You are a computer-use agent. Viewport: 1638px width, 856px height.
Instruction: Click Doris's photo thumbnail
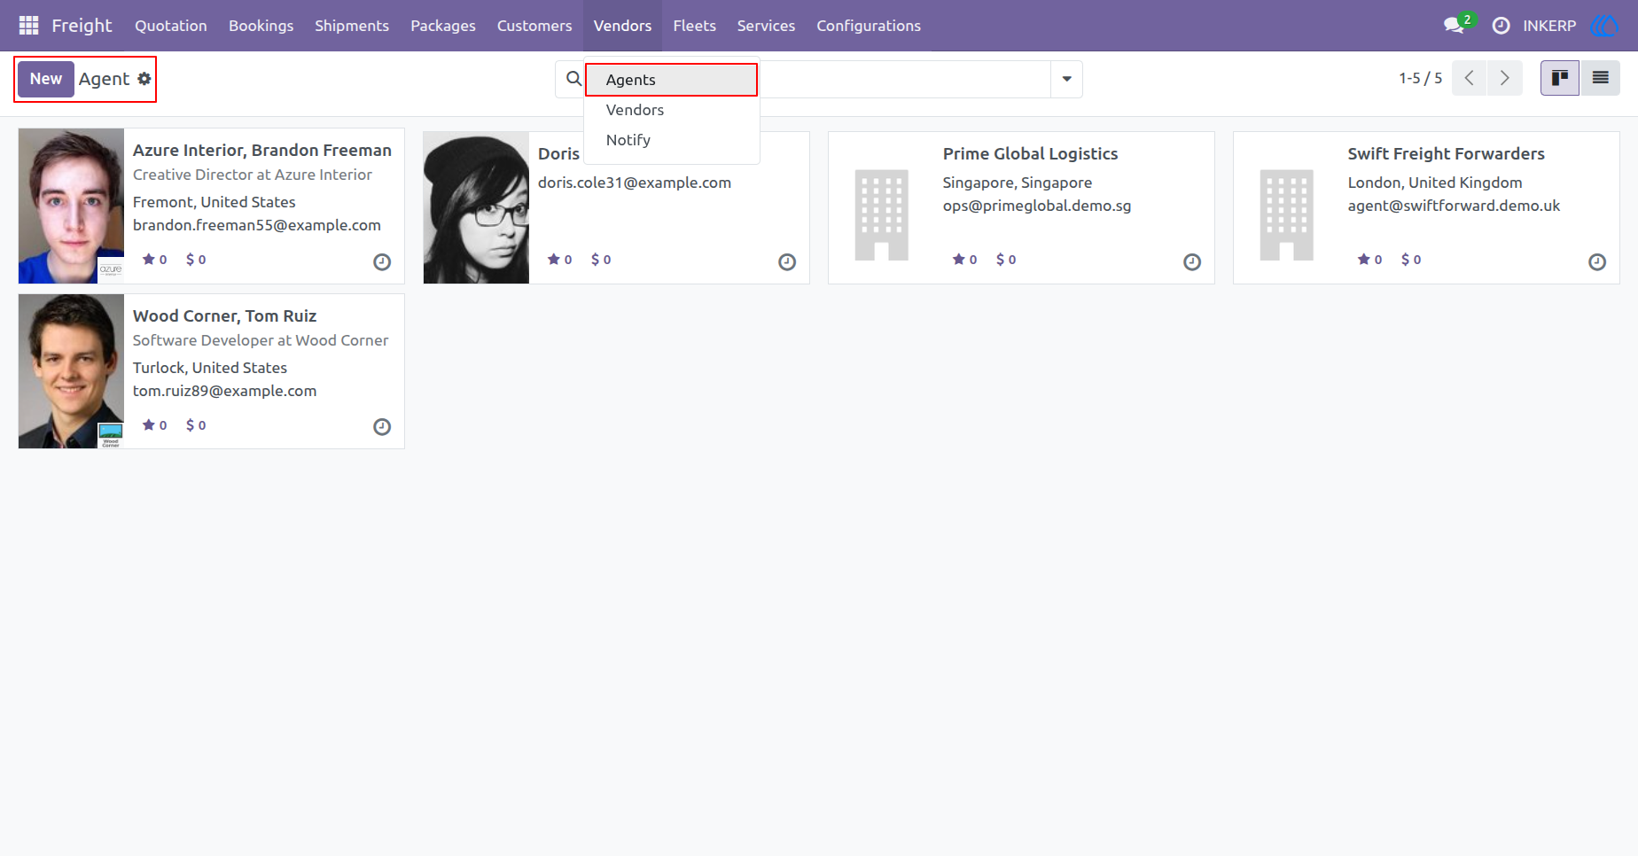(x=476, y=207)
